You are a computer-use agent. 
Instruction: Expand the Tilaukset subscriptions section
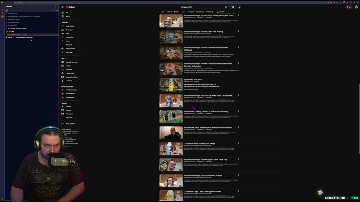66,22
